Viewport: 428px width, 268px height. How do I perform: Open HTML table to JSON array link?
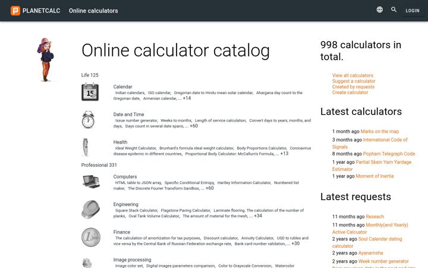138,183
